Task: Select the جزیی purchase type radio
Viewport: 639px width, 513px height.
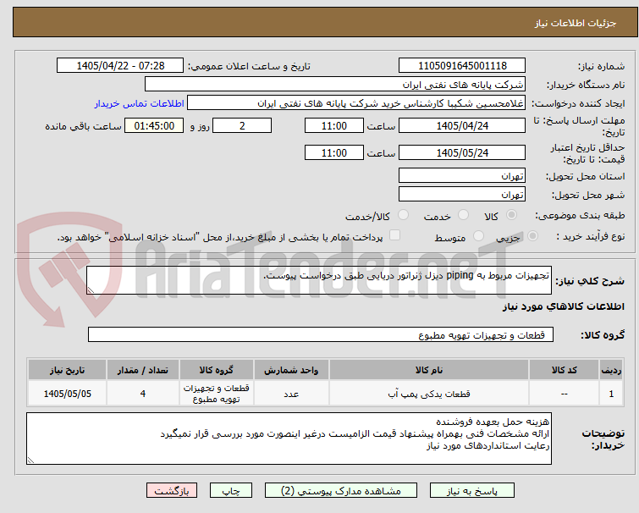Action: point(532,236)
